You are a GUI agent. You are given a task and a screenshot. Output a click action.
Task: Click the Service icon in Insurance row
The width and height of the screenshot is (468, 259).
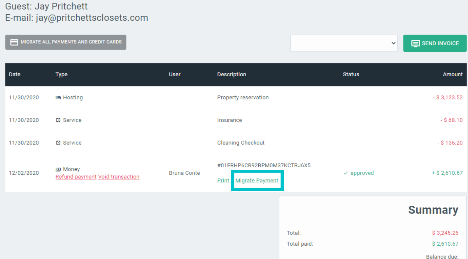click(58, 120)
